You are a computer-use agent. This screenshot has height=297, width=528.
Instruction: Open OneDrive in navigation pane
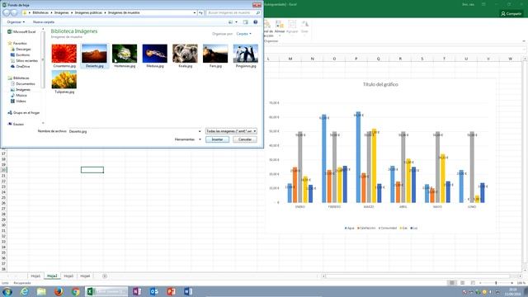20,66
